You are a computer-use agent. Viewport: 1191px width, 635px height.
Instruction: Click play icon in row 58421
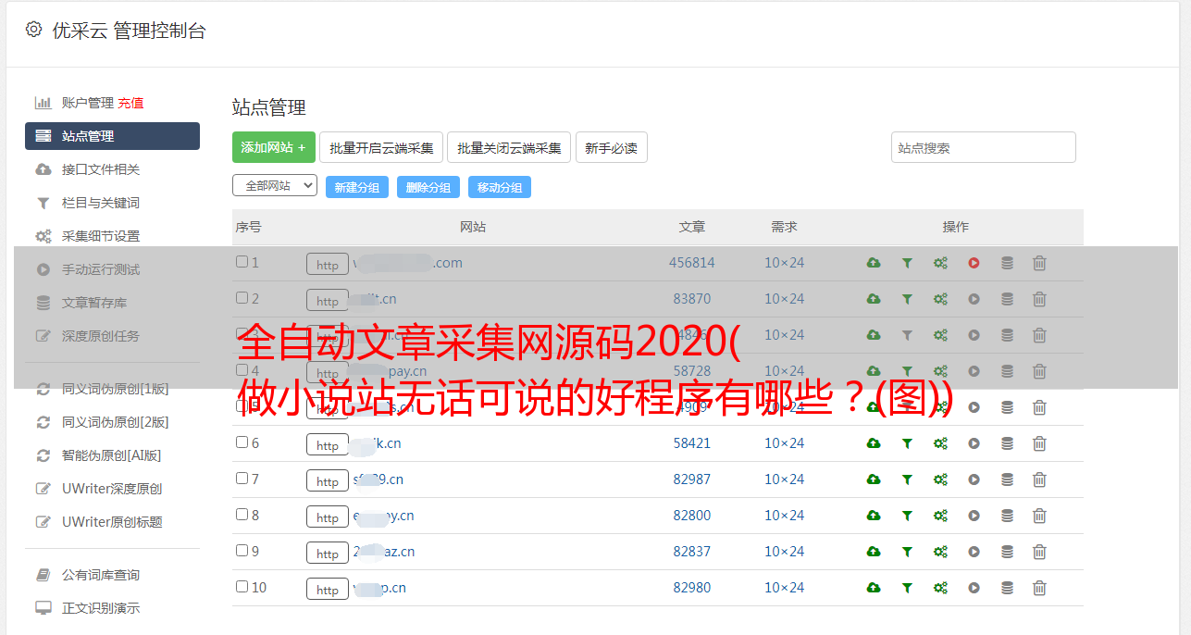974,443
